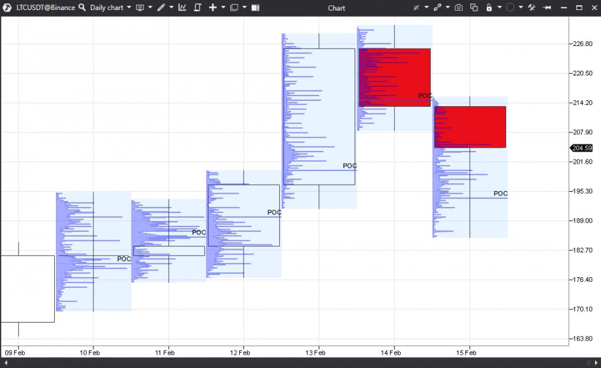
Task: Toggle the padlock lock icon
Action: [489, 7]
